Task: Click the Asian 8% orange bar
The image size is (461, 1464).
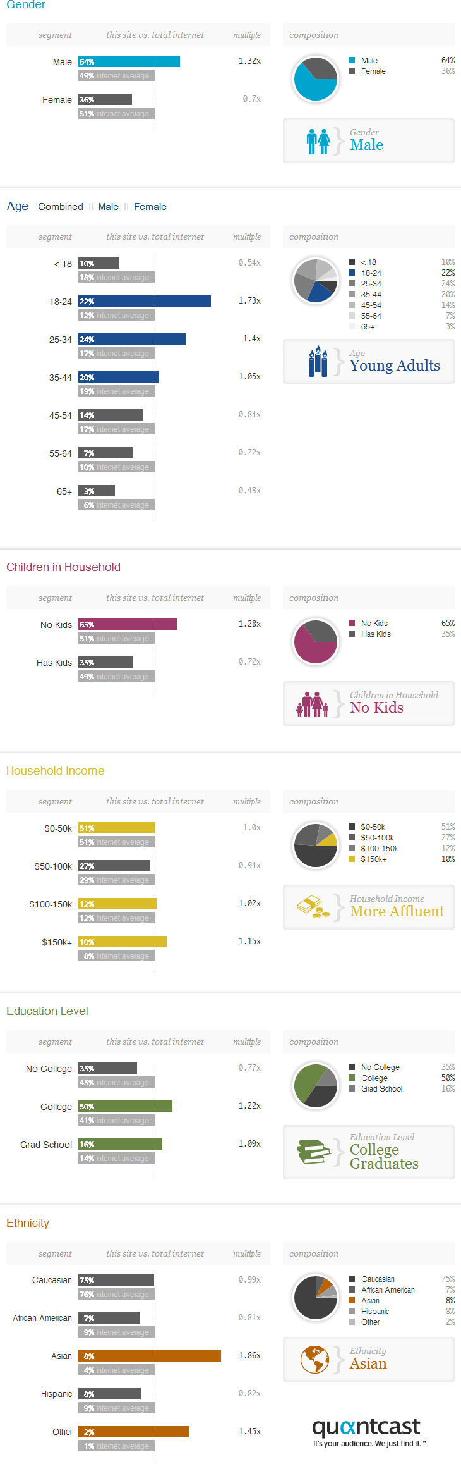Action: 150,1356
